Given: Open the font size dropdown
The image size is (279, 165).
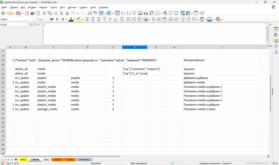Looking at the screenshot, I should (x=47, y=19).
